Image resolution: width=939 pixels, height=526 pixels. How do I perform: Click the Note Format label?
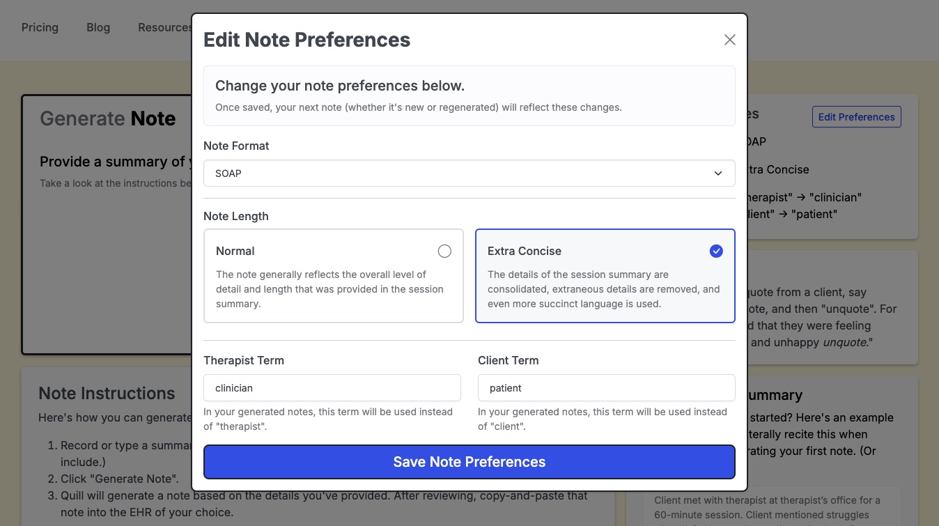(236, 146)
